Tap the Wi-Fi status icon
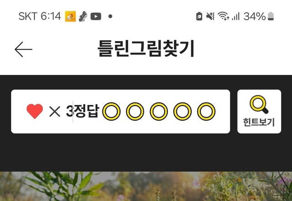 (223, 16)
